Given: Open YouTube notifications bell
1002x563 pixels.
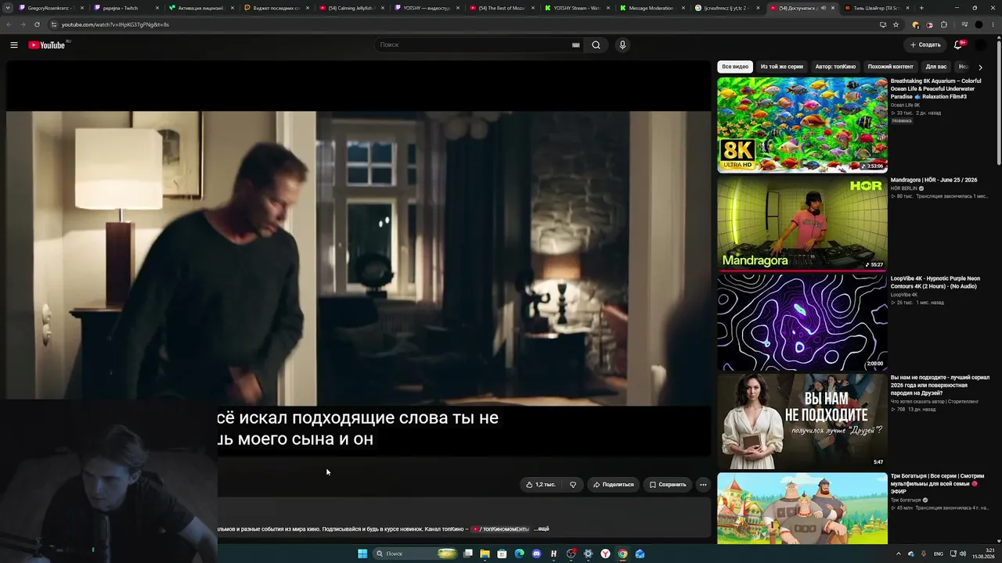Looking at the screenshot, I should (957, 45).
